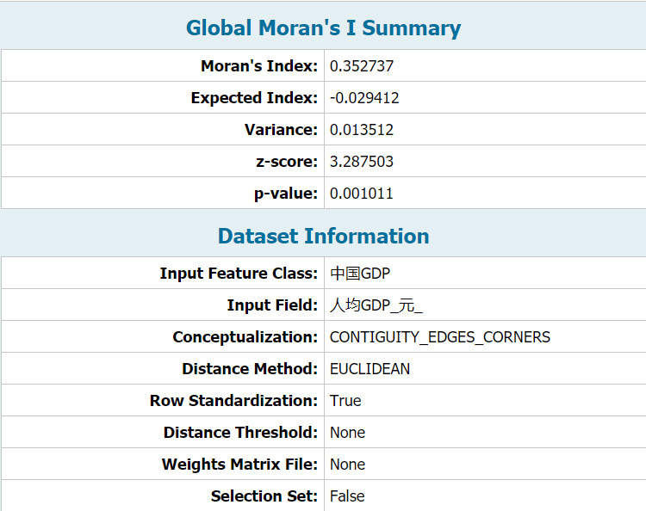Image resolution: width=646 pixels, height=511 pixels.
Task: Click the z-score value 3.287503
Action: tap(362, 162)
